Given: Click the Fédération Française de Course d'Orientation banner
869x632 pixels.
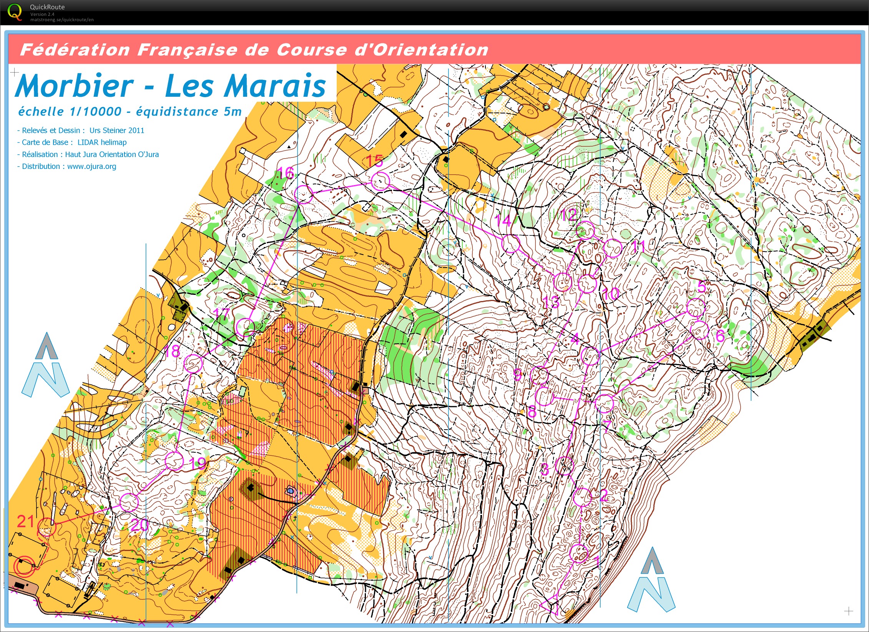Looking at the screenshot, I should (x=434, y=49).
